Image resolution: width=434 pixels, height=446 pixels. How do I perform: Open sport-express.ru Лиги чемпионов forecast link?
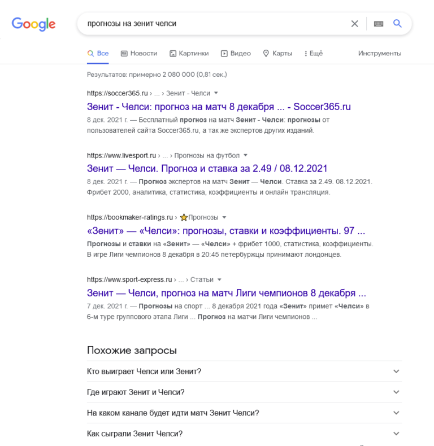[227, 293]
